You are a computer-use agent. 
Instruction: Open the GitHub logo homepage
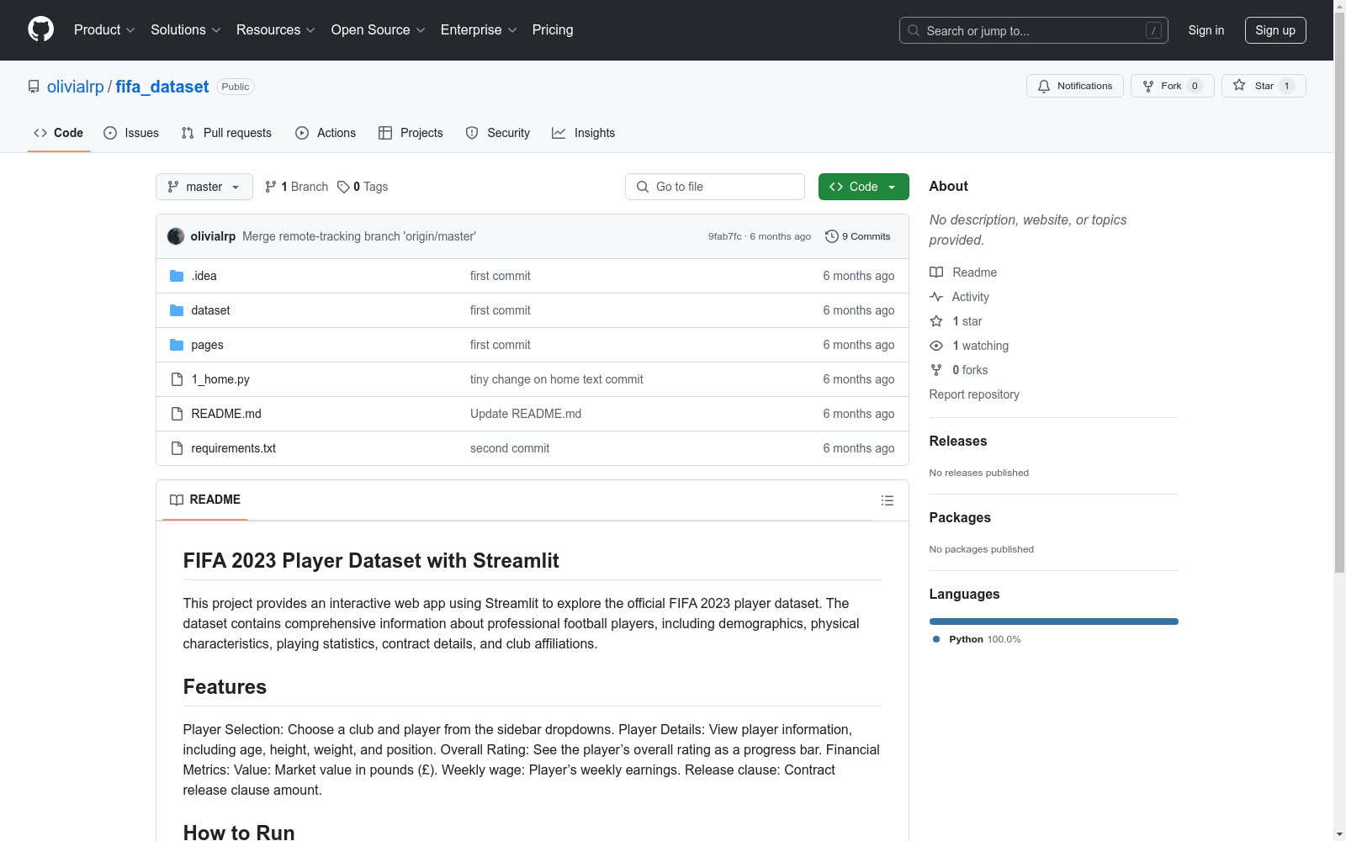pos(40,29)
